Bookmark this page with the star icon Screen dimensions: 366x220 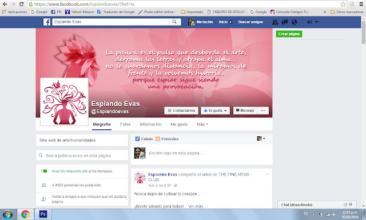click(x=343, y=4)
